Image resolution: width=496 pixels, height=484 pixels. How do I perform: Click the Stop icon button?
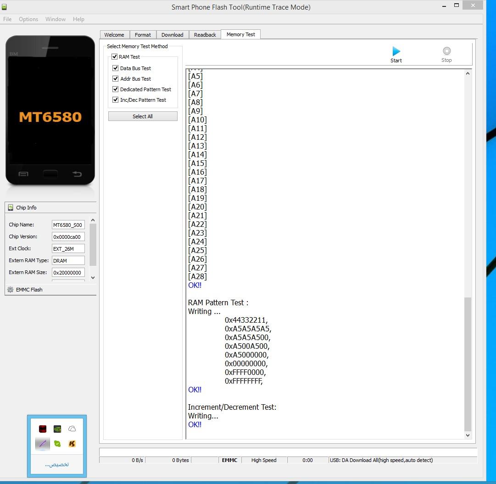(x=446, y=51)
